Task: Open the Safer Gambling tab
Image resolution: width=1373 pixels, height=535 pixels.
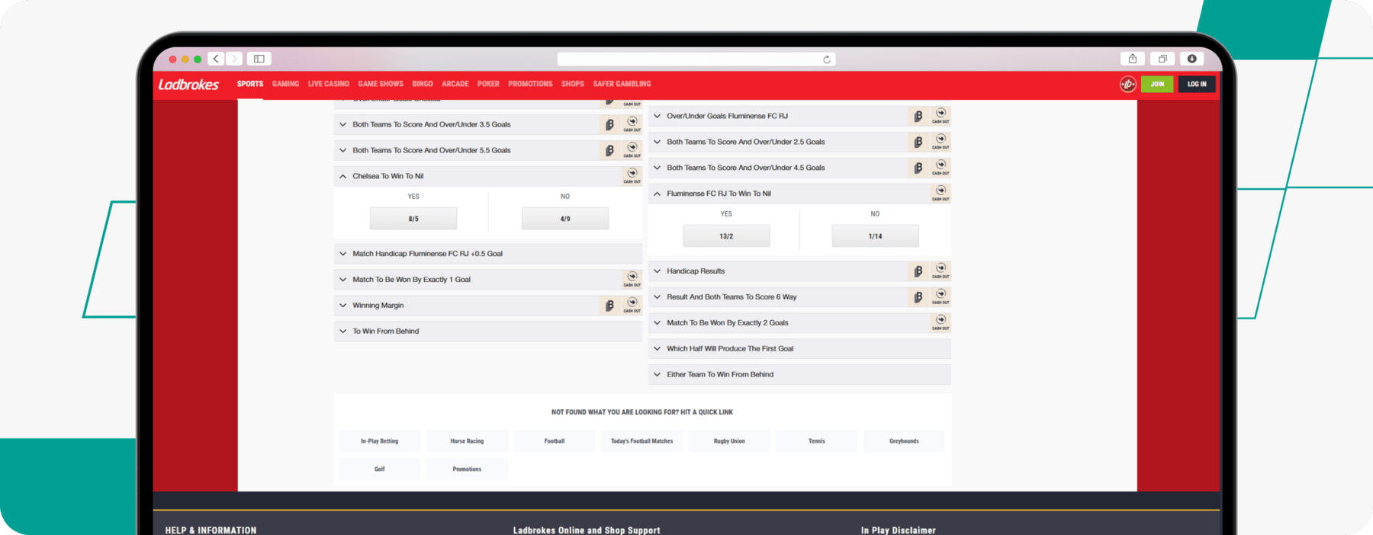Action: 622,84
